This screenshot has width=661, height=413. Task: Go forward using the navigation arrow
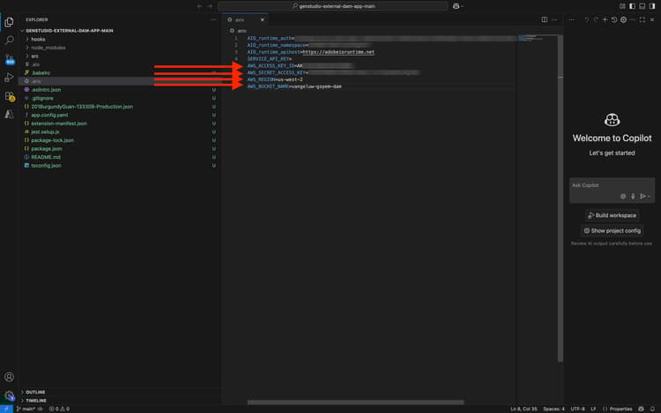[210, 6]
